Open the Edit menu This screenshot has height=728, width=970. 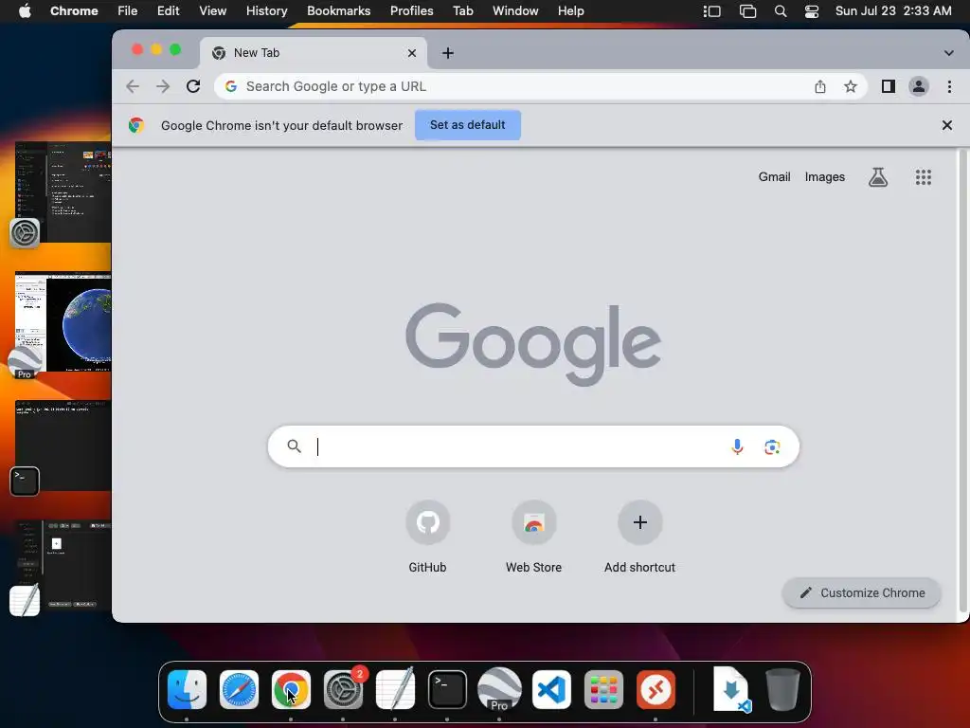168,11
